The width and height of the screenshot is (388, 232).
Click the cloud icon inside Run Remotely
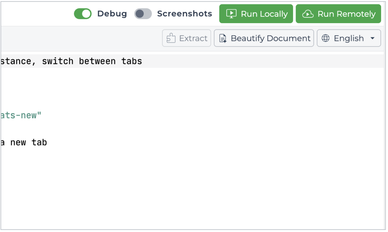tap(308, 13)
